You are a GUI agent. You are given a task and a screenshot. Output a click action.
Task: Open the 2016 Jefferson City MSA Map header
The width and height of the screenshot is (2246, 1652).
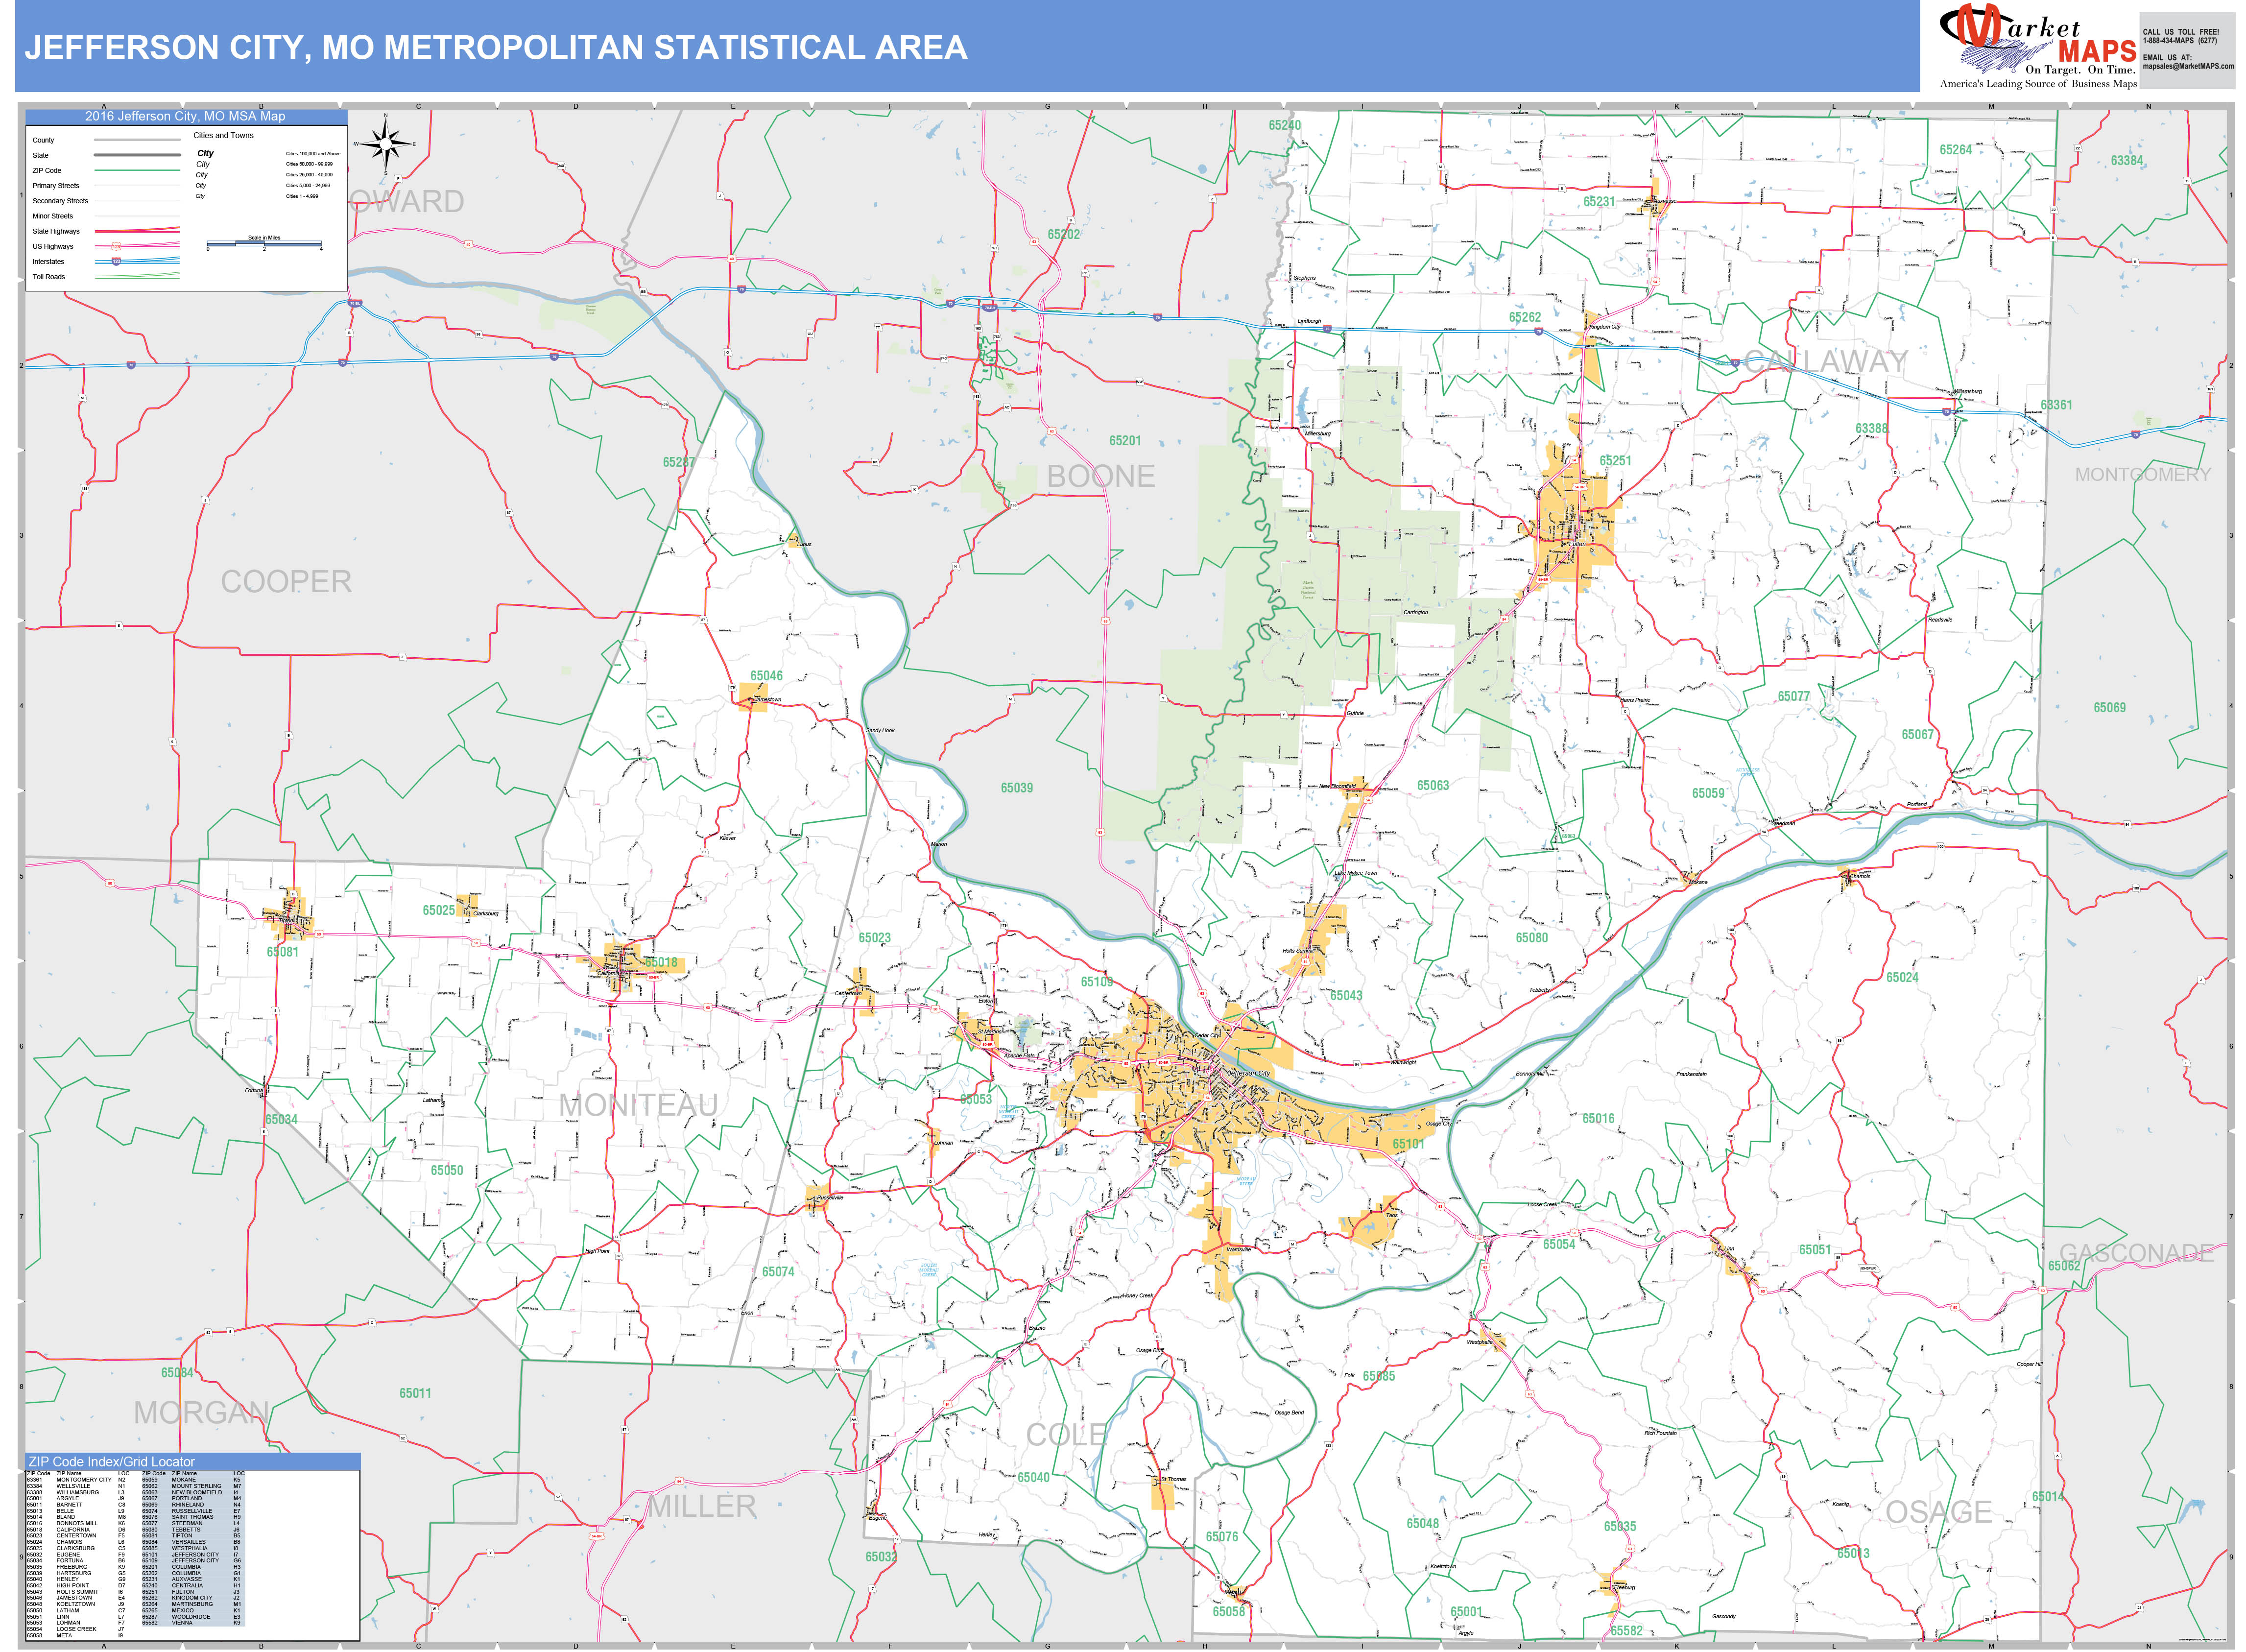tap(186, 116)
